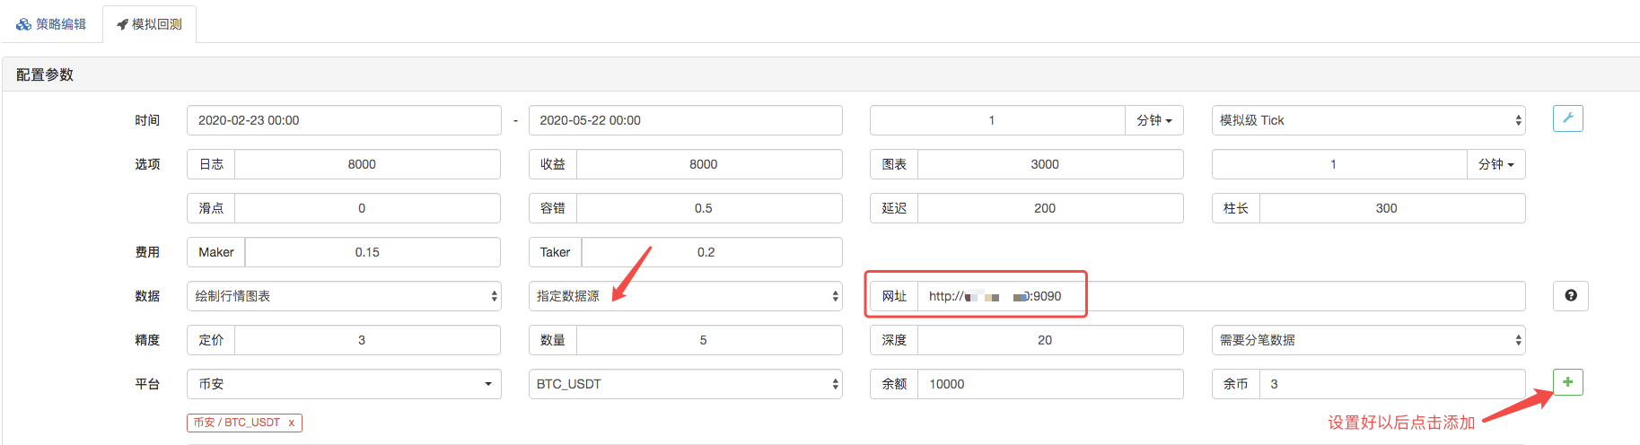Open the 分钟 period unit dropdown
1640x445 pixels.
click(x=1153, y=120)
